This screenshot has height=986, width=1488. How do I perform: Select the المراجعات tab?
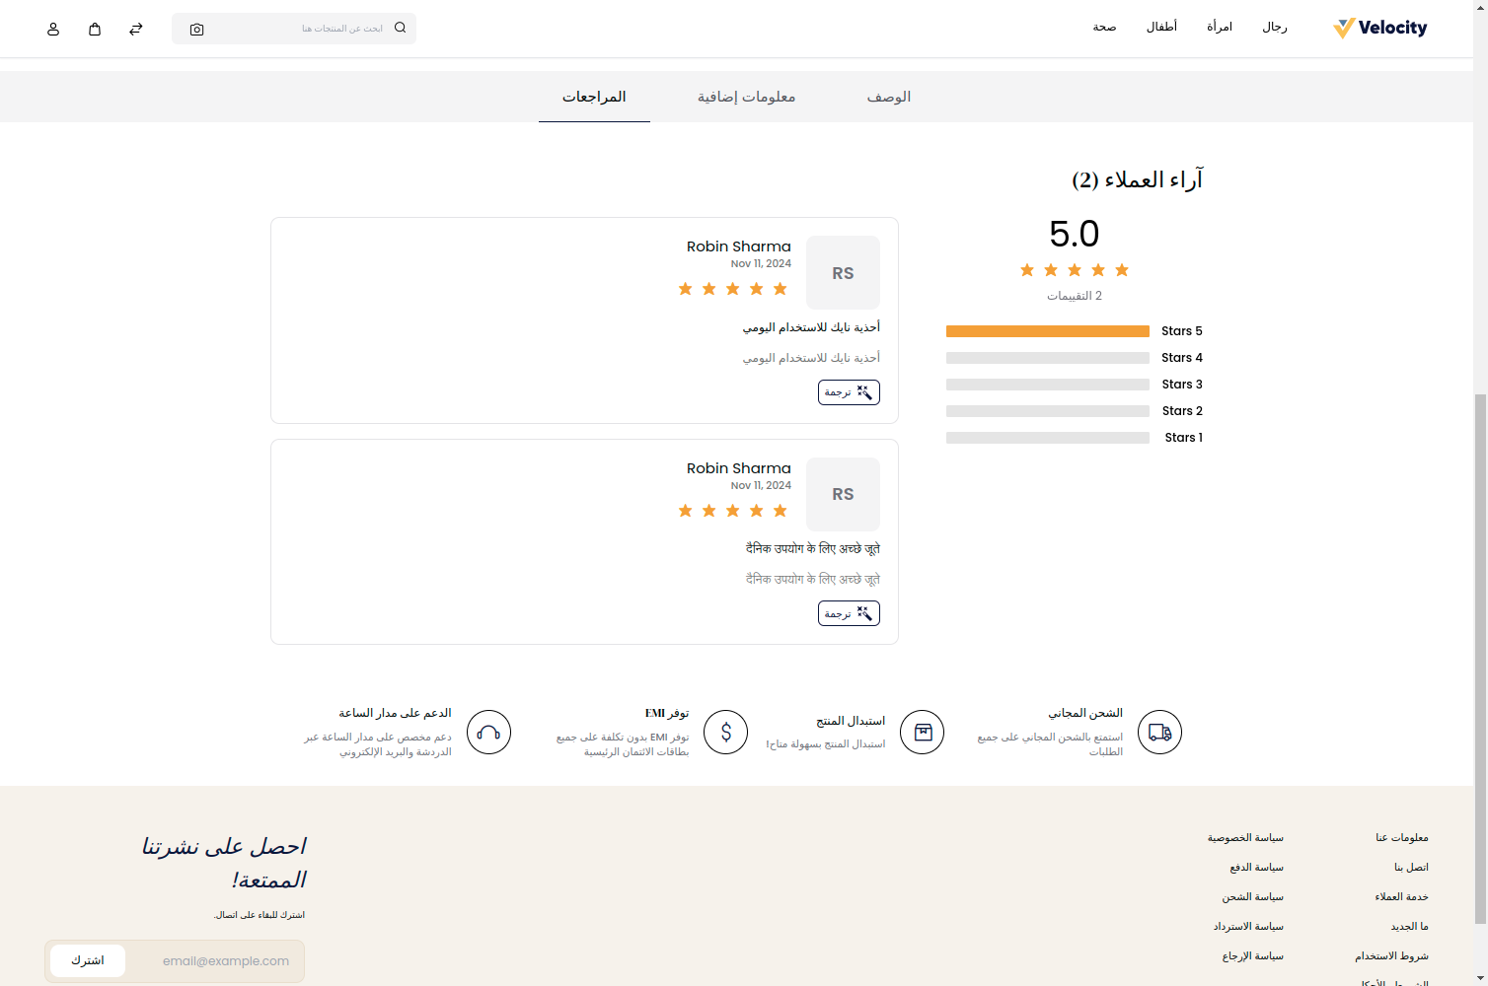point(594,97)
